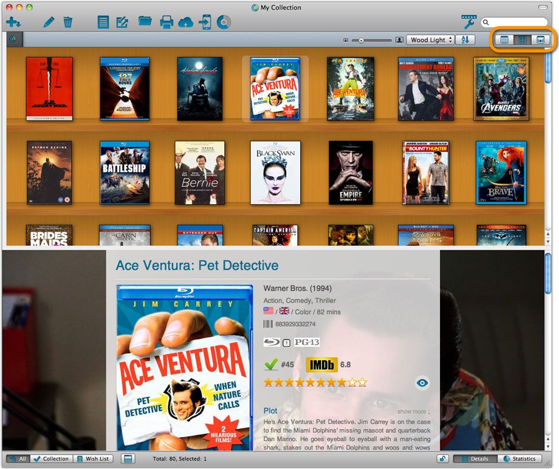Enable the cover grid view mode
The height and width of the screenshot is (469, 559).
tap(521, 39)
